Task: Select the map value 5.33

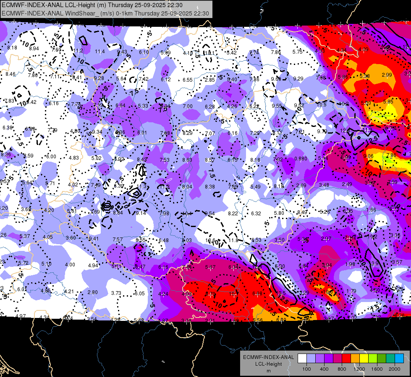Action: pyautogui.click(x=143, y=106)
